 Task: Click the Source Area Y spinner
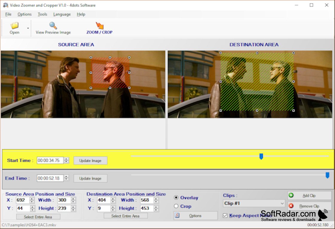(x=33, y=208)
